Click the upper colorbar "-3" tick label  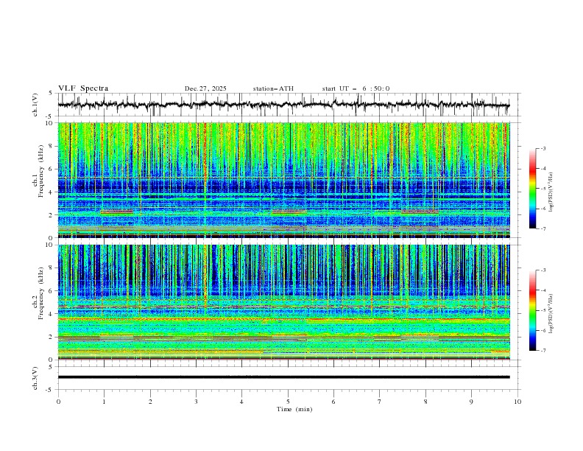(543, 148)
